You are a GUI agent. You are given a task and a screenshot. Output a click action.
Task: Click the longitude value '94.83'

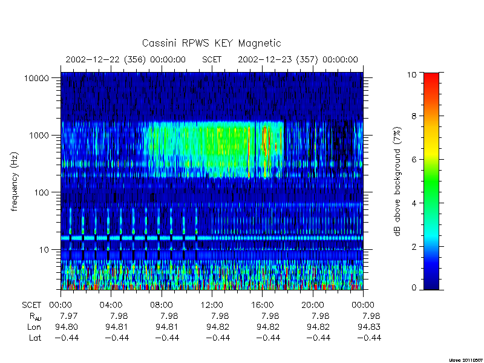click(369, 327)
